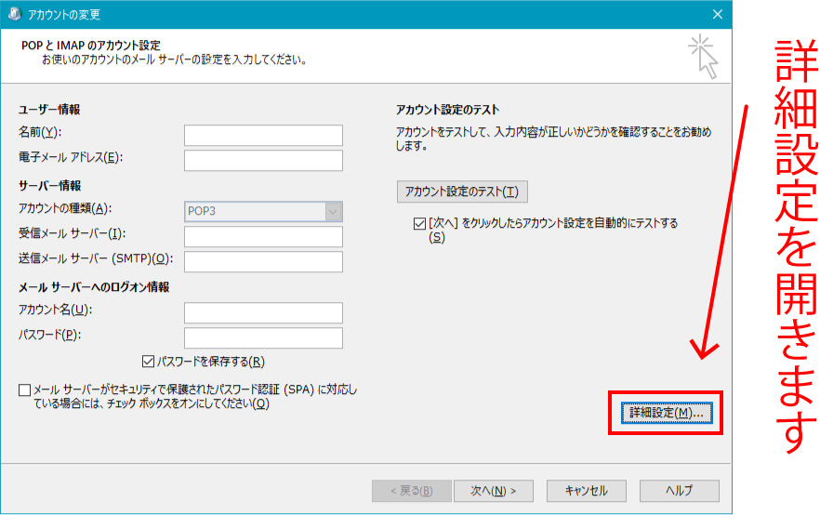Click the 電子メール アドレス(E) input field

(x=263, y=160)
